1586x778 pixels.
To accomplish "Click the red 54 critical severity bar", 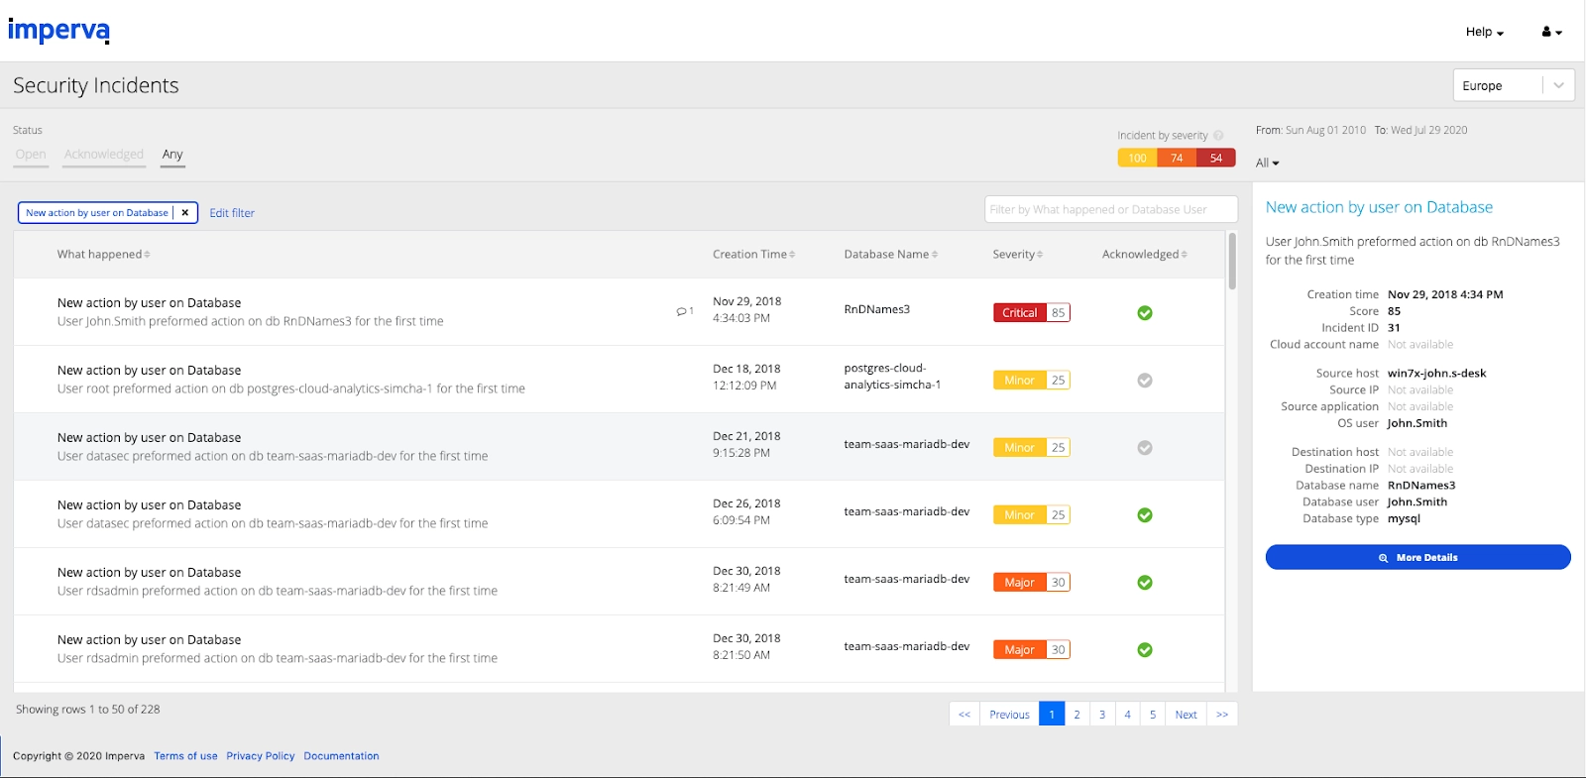I will pos(1216,159).
